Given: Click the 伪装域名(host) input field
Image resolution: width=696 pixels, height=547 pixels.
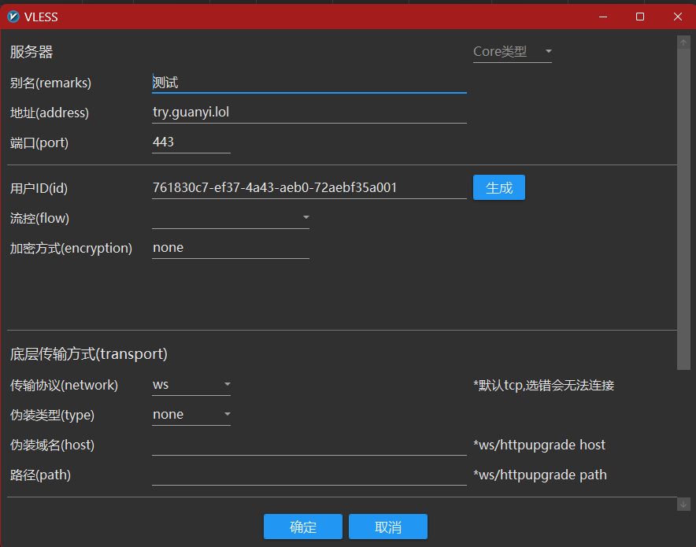Looking at the screenshot, I should 309,445.
